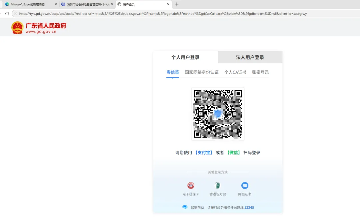Click the 广东省人民政府 title text

(46, 25)
